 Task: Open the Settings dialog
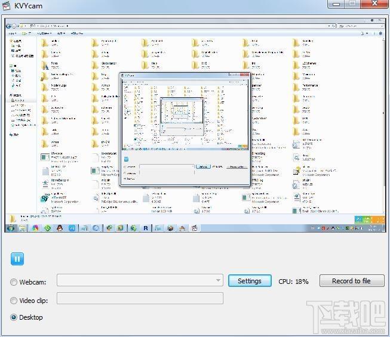[250, 281]
